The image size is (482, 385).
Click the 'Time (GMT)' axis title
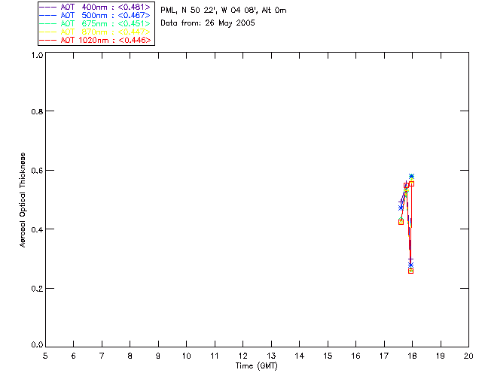[256, 365]
